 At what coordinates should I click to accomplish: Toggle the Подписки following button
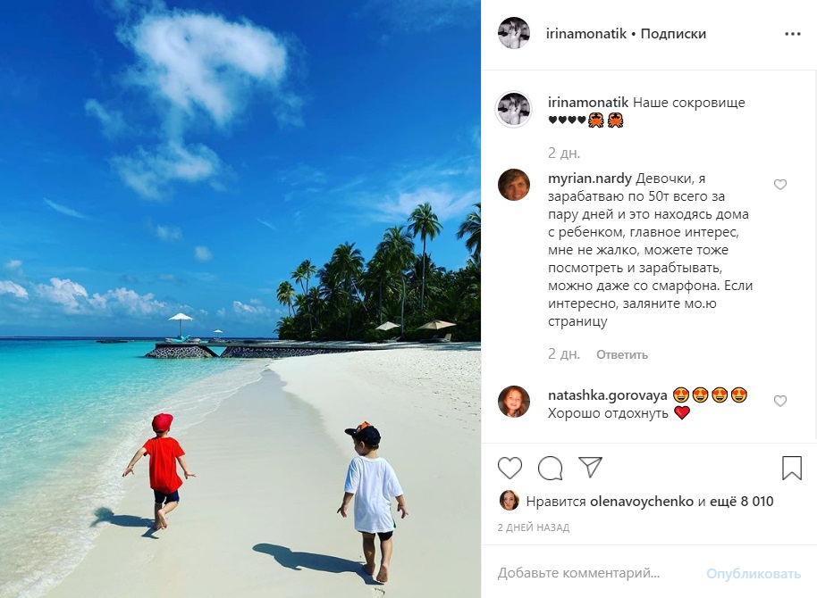coord(673,34)
